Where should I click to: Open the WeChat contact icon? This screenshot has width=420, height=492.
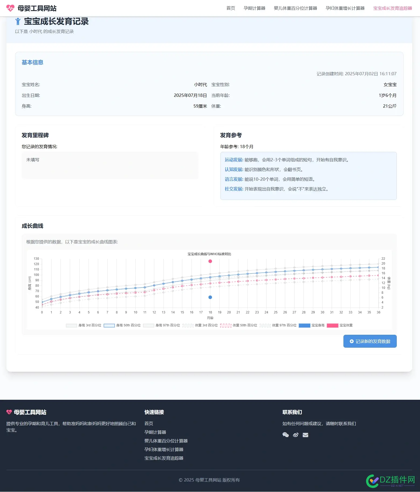click(285, 435)
